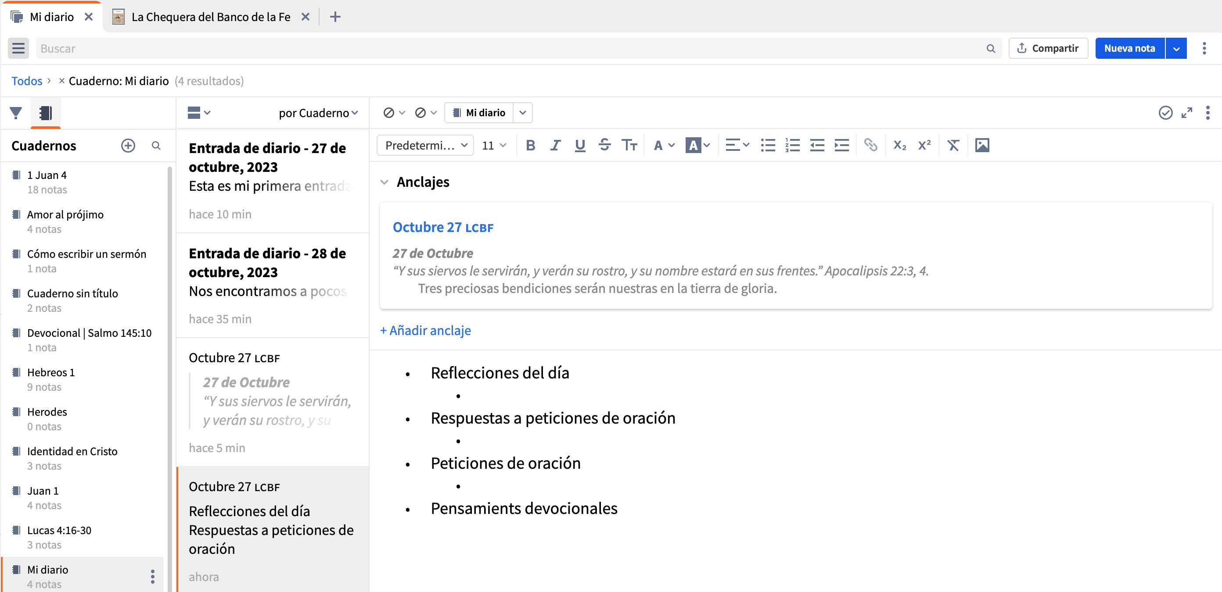Open the filter panel with funnel icon
Screen dimensions: 1222x592
tap(16, 113)
